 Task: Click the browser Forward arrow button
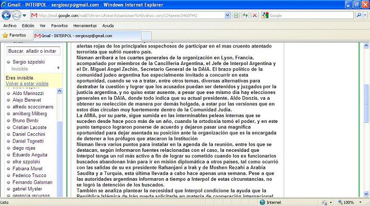pyautogui.click(x=17, y=15)
